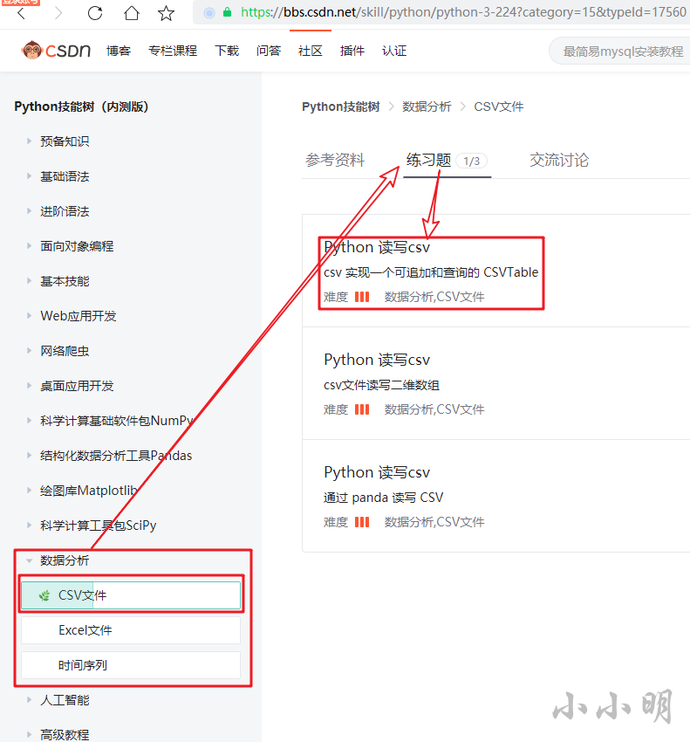This screenshot has height=742, width=690.
Task: Open the 插件 navigation item
Action: coord(352,51)
